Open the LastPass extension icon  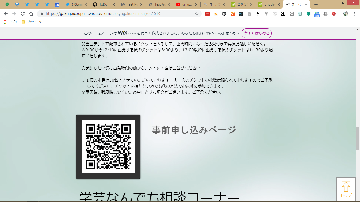click(207, 14)
